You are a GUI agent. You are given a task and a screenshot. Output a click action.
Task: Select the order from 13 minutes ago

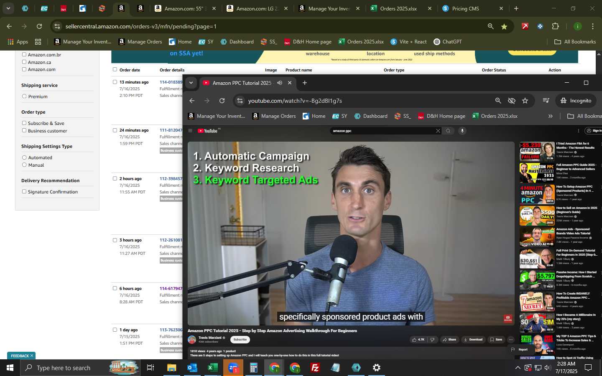[115, 82]
